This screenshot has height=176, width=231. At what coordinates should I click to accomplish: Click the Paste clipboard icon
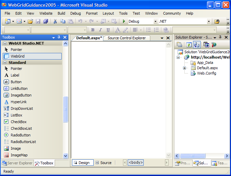pyautogui.click(x=71, y=22)
